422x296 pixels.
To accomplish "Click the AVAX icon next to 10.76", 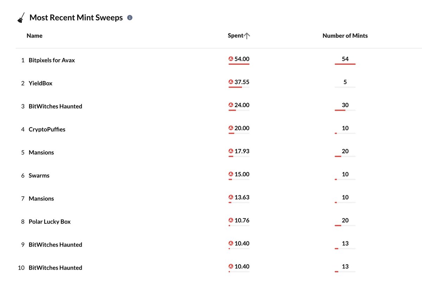I will coord(231,220).
